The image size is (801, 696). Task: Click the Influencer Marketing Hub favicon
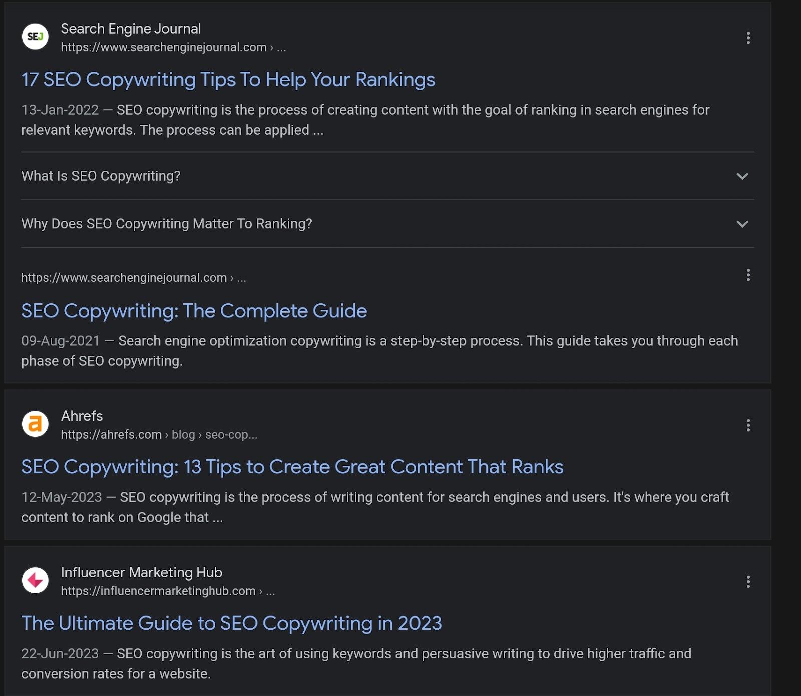(x=35, y=580)
